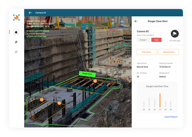Select the chart bar for 13
The width and height of the screenshot is (192, 137).
144,104
